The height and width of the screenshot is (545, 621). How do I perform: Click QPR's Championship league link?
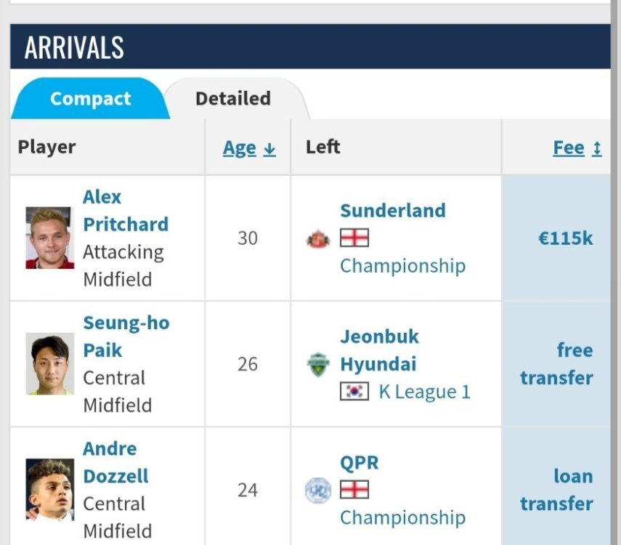point(402,517)
